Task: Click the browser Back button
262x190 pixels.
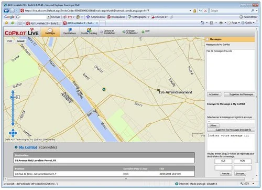Action: coord(6,10)
